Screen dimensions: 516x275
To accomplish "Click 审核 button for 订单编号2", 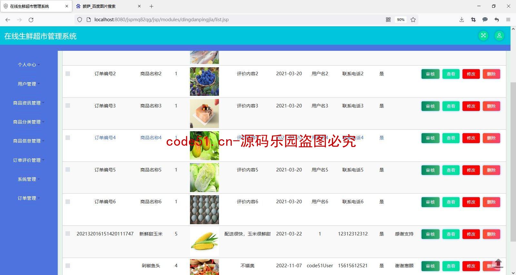I will click(x=430, y=74).
